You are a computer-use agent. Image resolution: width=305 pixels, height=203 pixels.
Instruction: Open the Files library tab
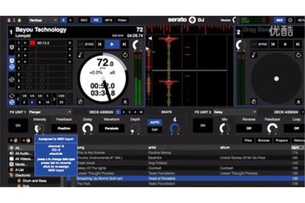(248, 141)
